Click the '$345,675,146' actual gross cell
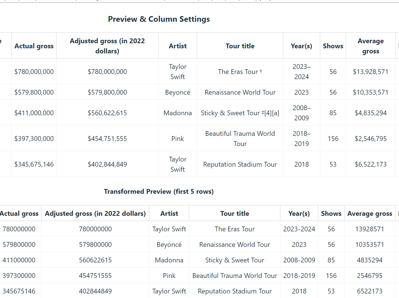 click(x=34, y=164)
